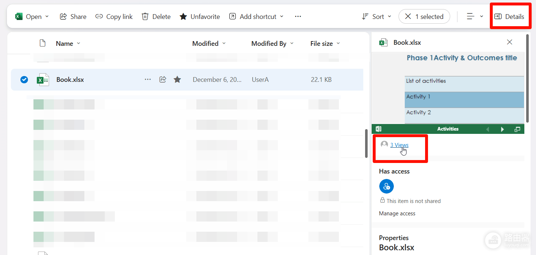The width and height of the screenshot is (536, 255).
Task: Open the 3 Views link
Action: 399,145
